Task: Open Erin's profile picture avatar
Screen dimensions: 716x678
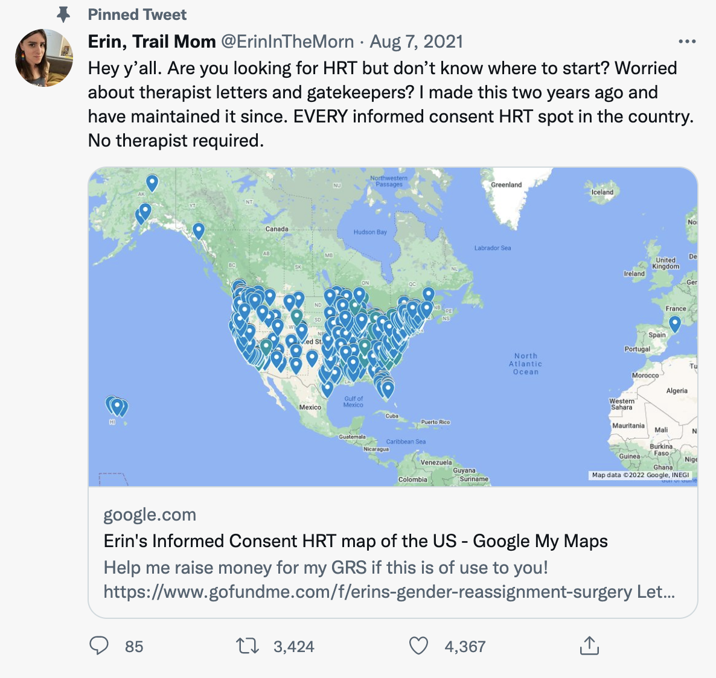Action: [x=44, y=58]
